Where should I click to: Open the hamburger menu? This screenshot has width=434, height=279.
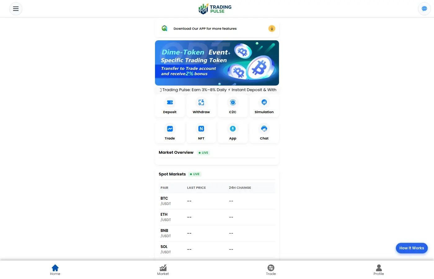pos(16,9)
